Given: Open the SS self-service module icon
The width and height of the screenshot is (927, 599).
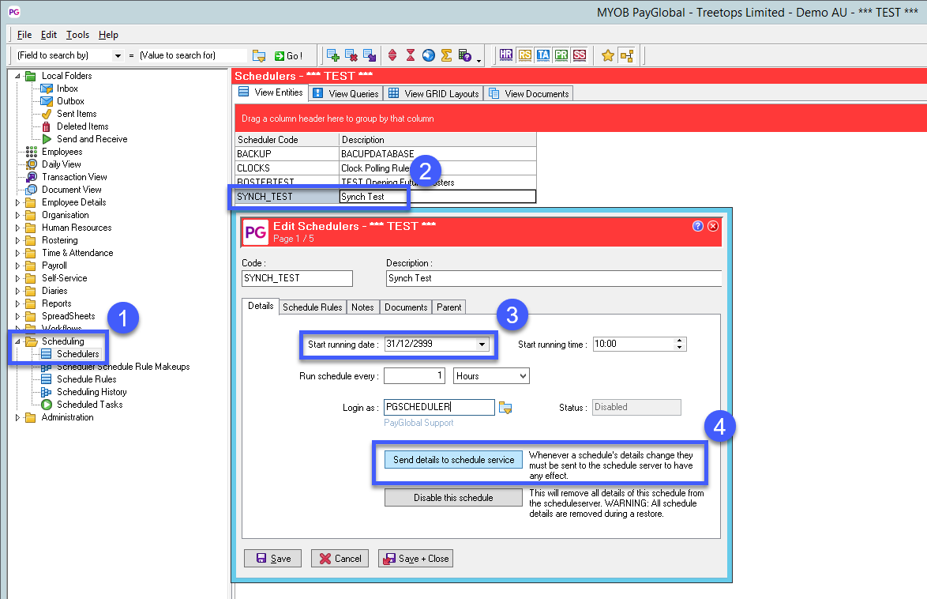Looking at the screenshot, I should tap(579, 55).
